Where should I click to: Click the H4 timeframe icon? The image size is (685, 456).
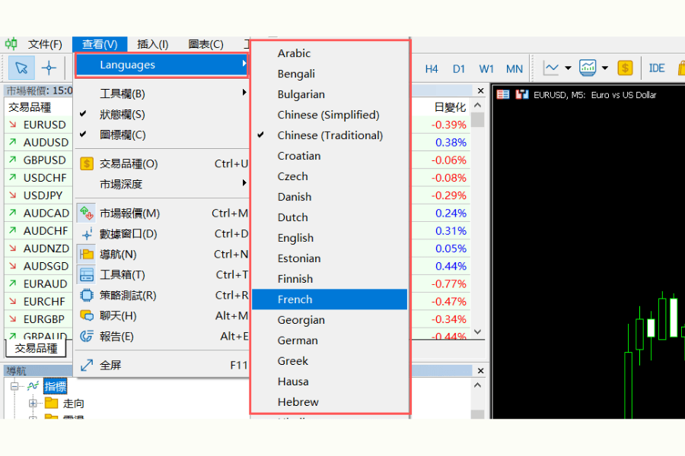(x=432, y=68)
